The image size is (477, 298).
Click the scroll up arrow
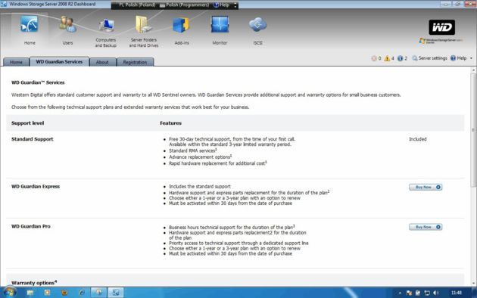(473, 70)
